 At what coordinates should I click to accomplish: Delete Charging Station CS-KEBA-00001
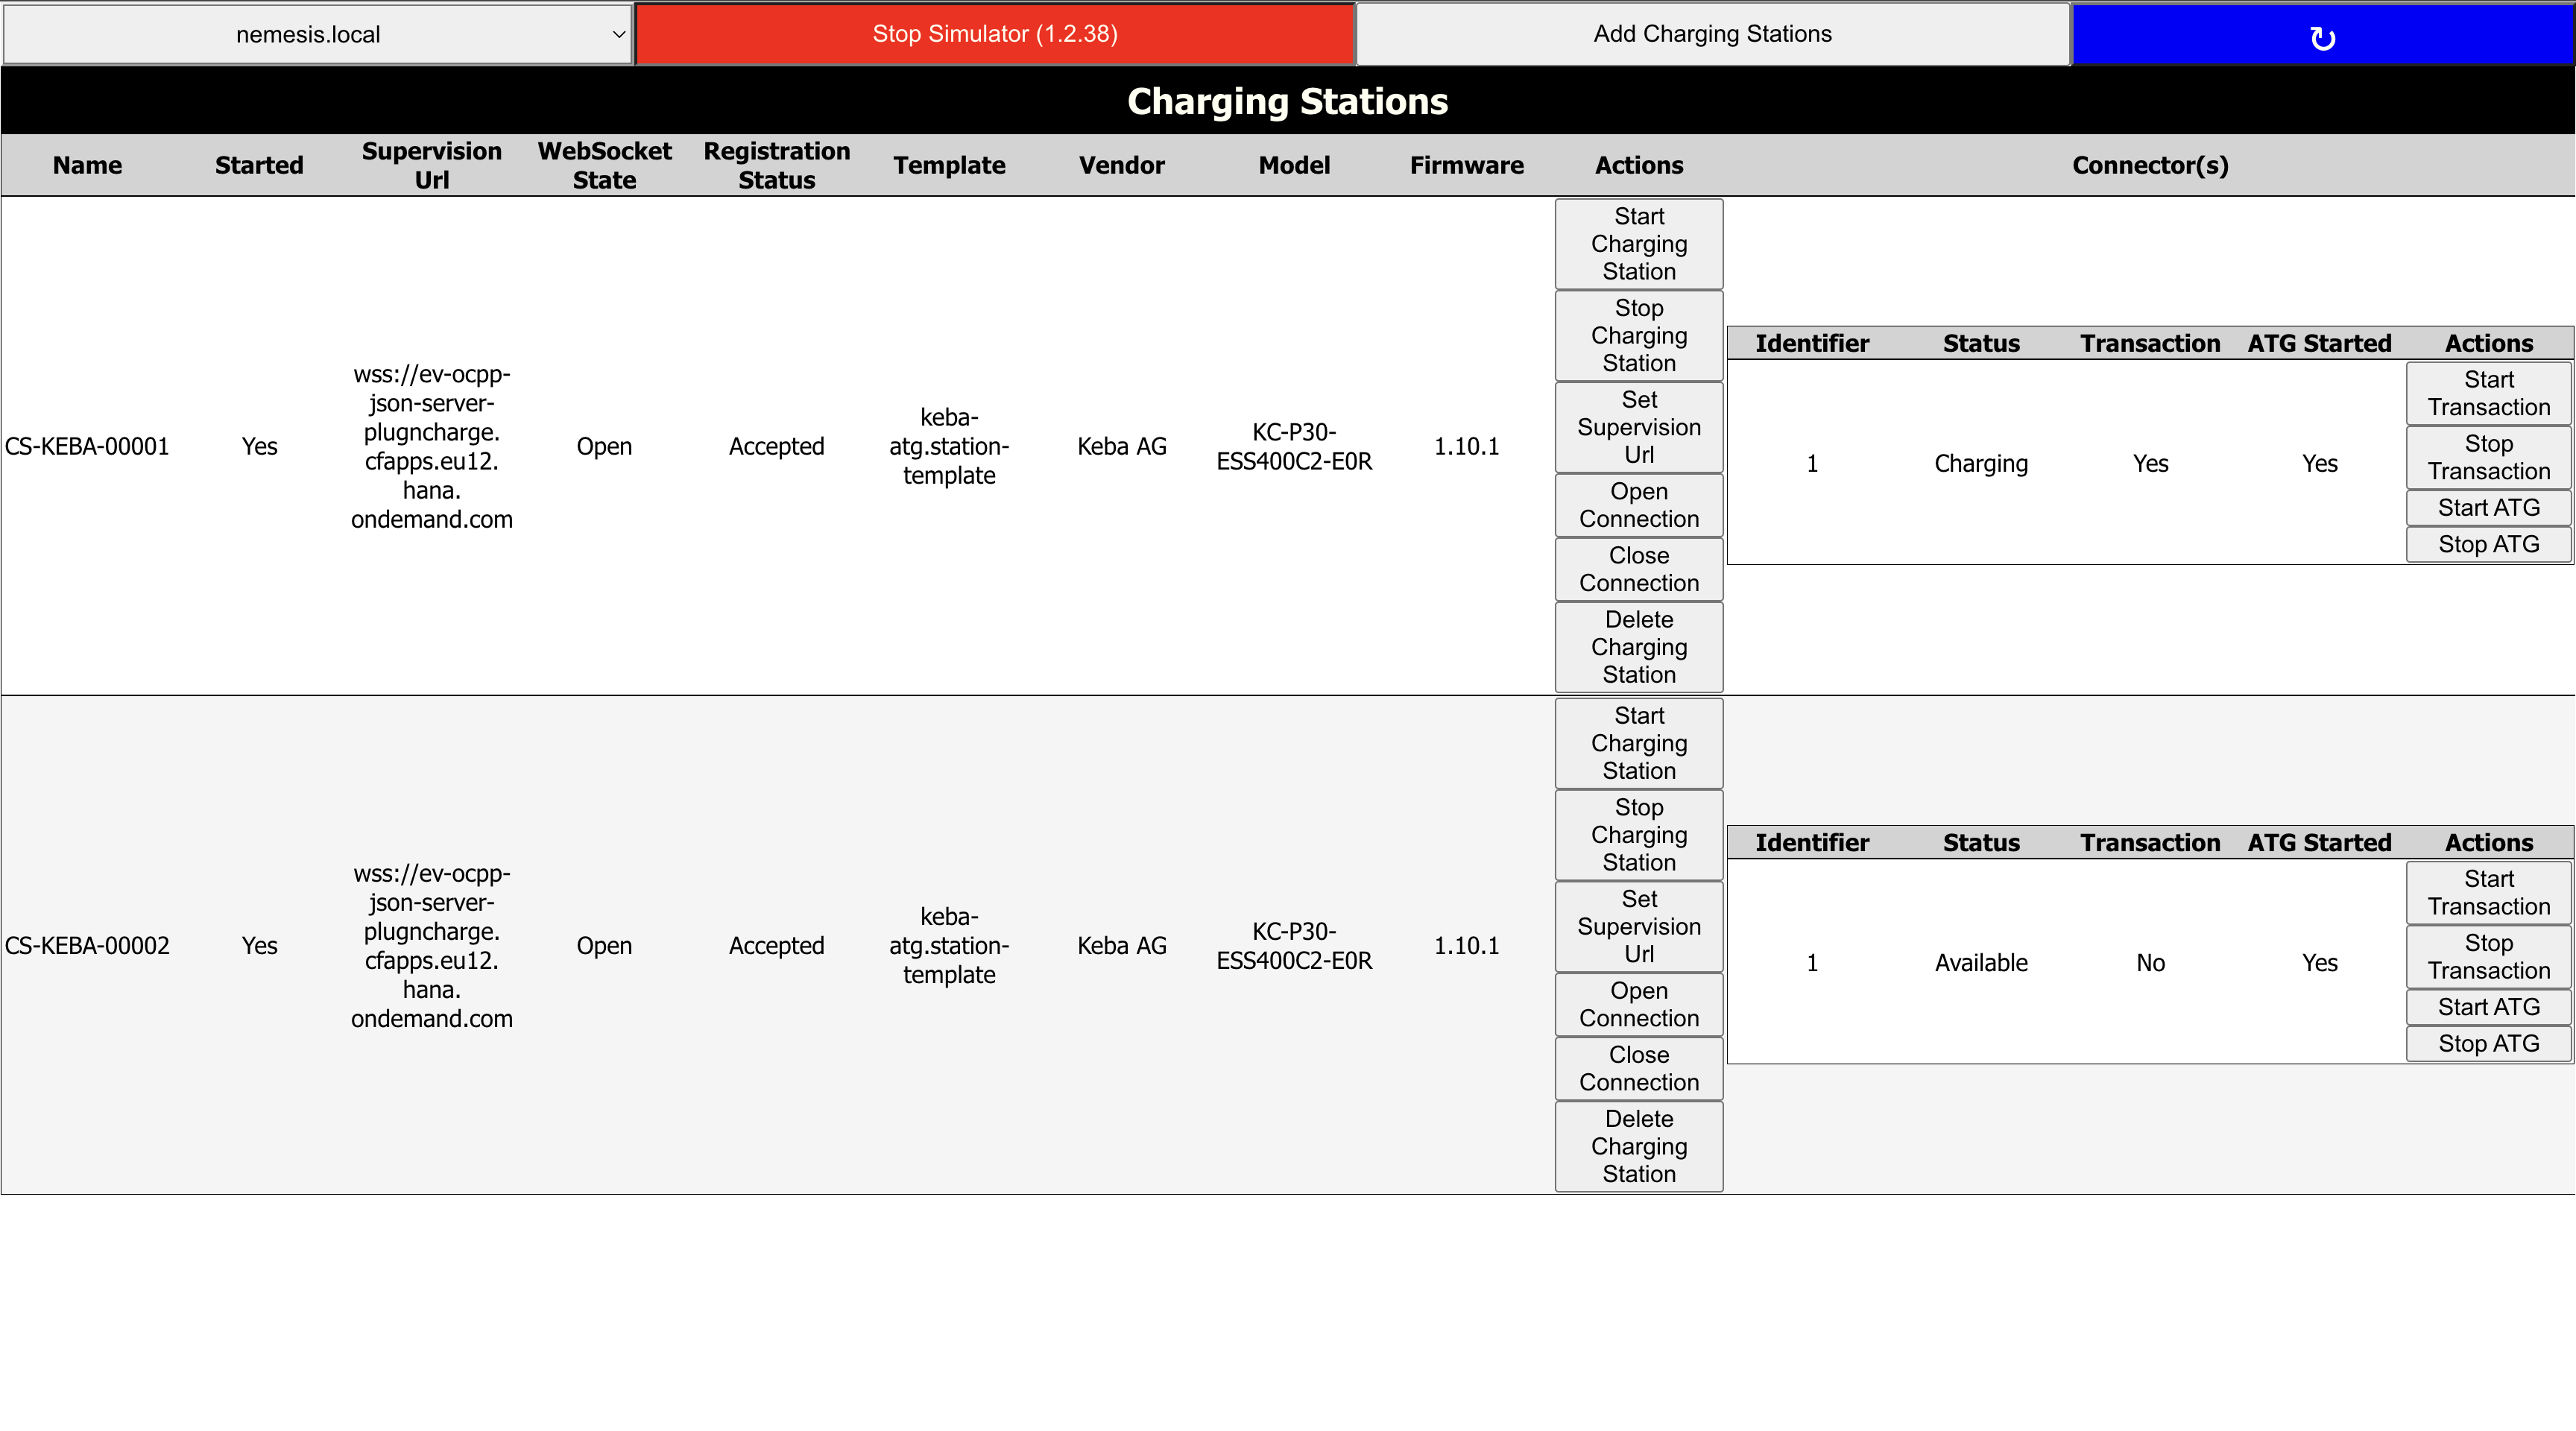[1638, 647]
